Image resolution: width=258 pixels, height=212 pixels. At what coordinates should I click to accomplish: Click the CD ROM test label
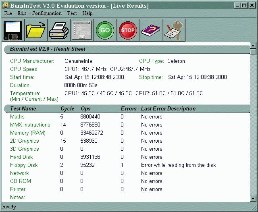point(21,181)
